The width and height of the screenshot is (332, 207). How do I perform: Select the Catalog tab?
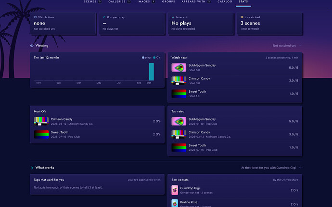225,2
